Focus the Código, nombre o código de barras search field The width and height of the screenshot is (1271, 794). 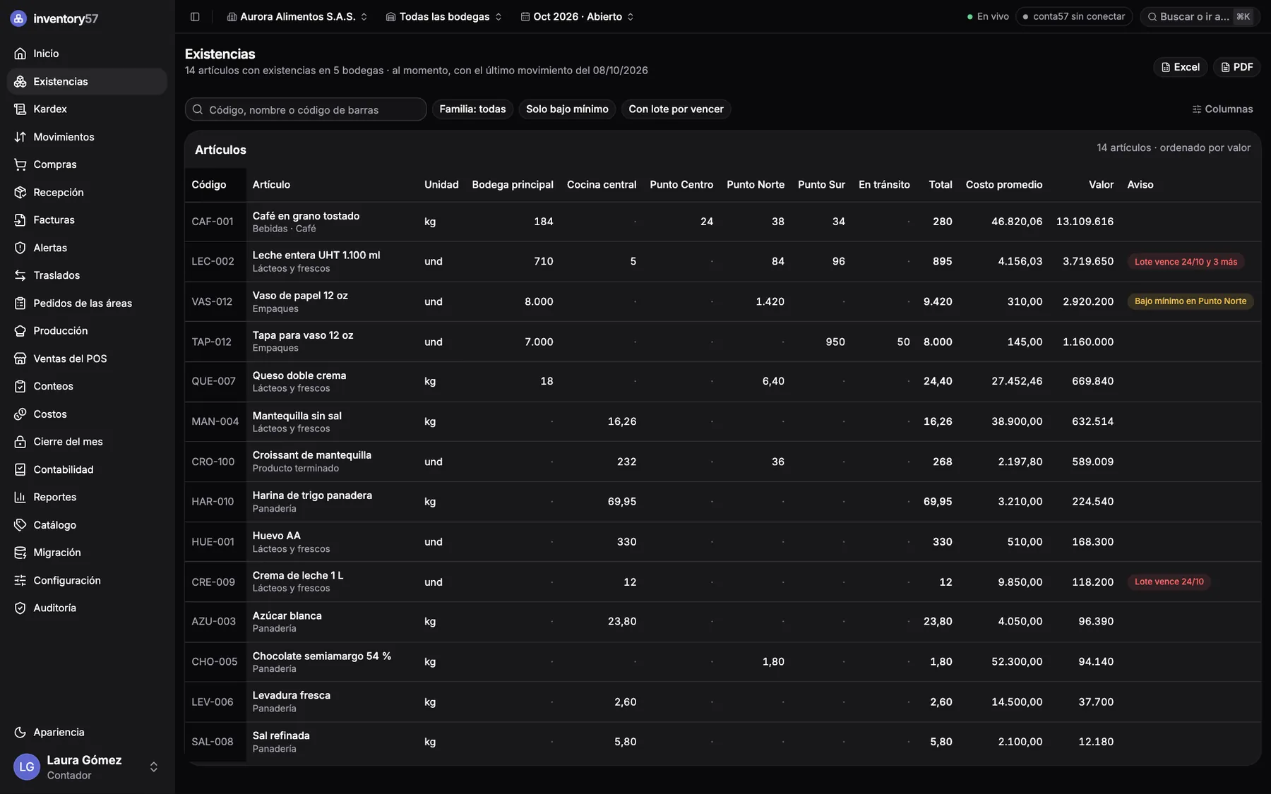tap(306, 109)
